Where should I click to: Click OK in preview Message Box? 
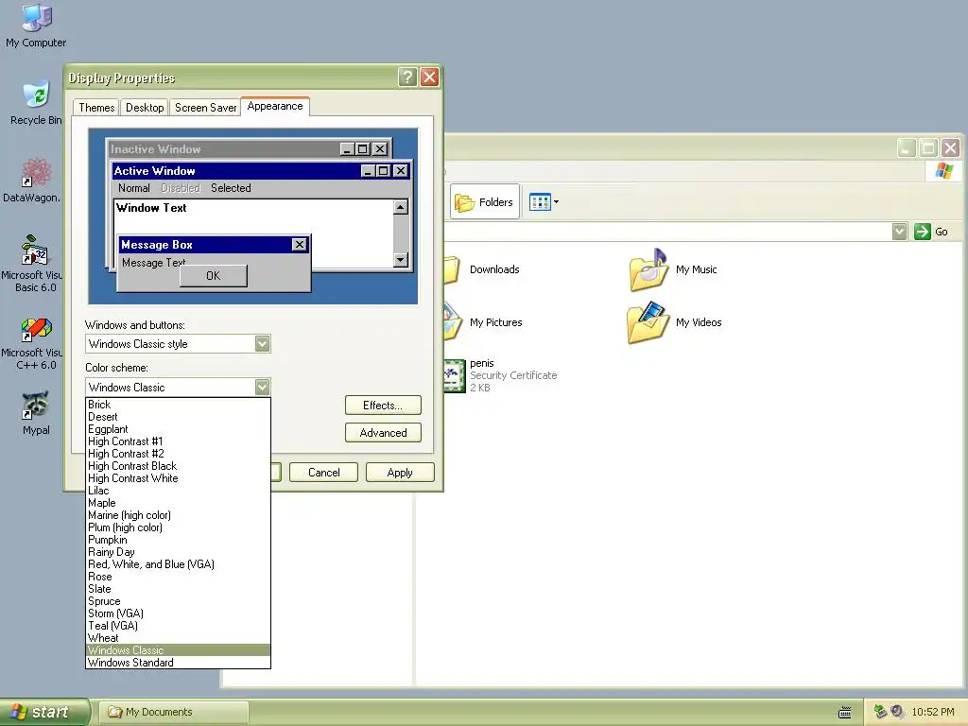click(x=213, y=276)
